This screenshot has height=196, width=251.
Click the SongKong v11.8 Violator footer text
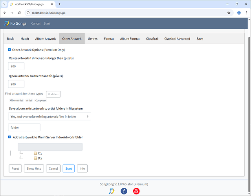coord(124,184)
